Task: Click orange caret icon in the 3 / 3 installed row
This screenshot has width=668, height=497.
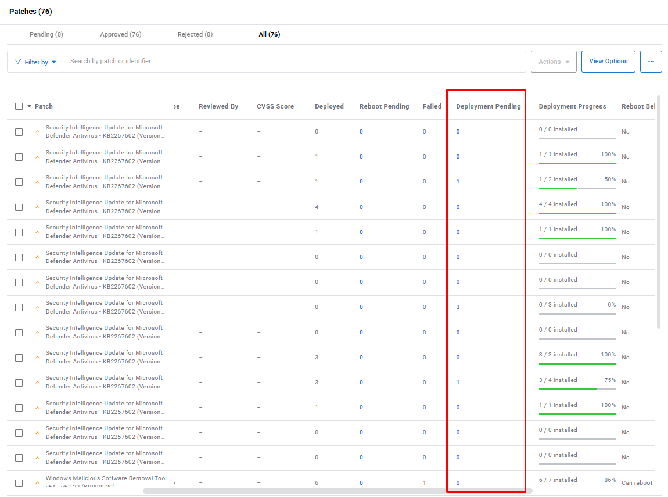Action: (37, 357)
